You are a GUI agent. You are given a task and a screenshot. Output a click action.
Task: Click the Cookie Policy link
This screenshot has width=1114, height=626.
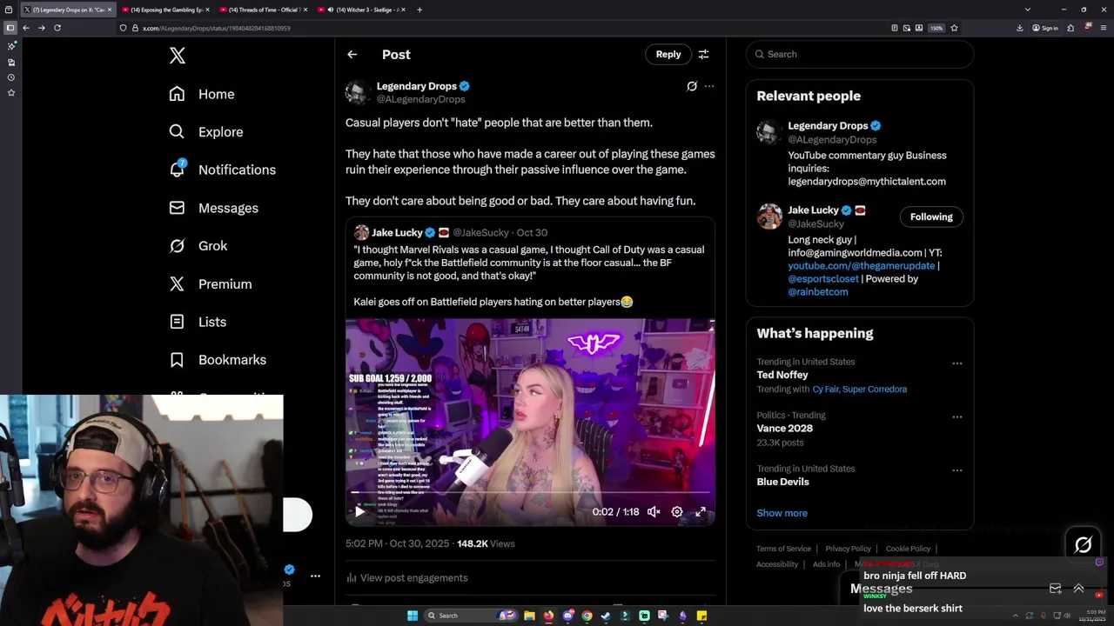908,549
